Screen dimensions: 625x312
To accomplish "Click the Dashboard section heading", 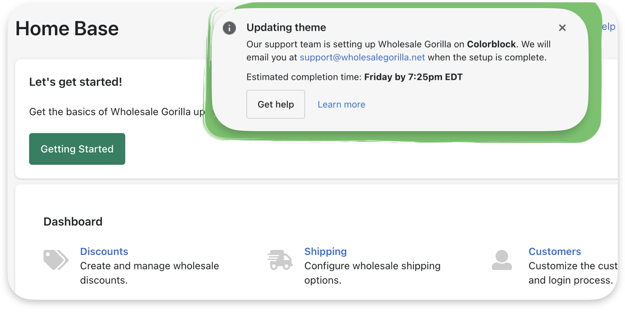I will pos(73,222).
